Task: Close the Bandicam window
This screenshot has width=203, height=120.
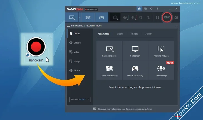Action: tap(176, 9)
